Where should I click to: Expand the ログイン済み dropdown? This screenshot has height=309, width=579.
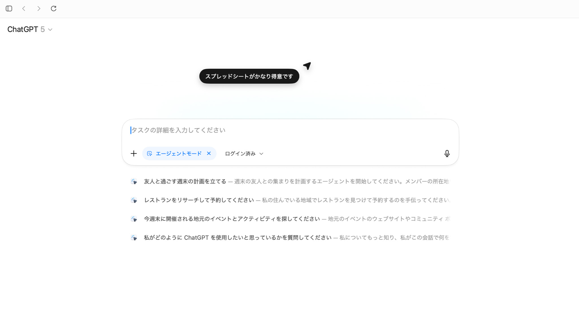click(x=240, y=154)
